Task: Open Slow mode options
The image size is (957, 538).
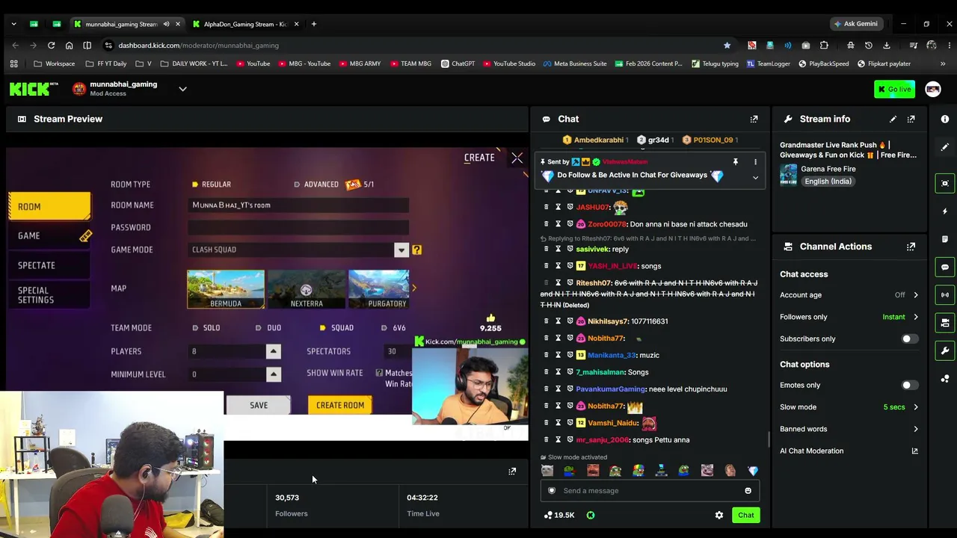Action: [x=849, y=407]
